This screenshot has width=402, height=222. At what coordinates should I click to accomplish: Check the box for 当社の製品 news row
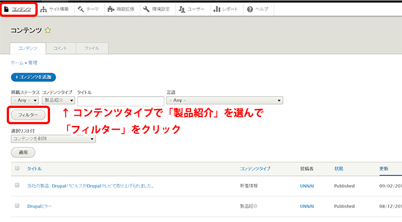[17, 185]
